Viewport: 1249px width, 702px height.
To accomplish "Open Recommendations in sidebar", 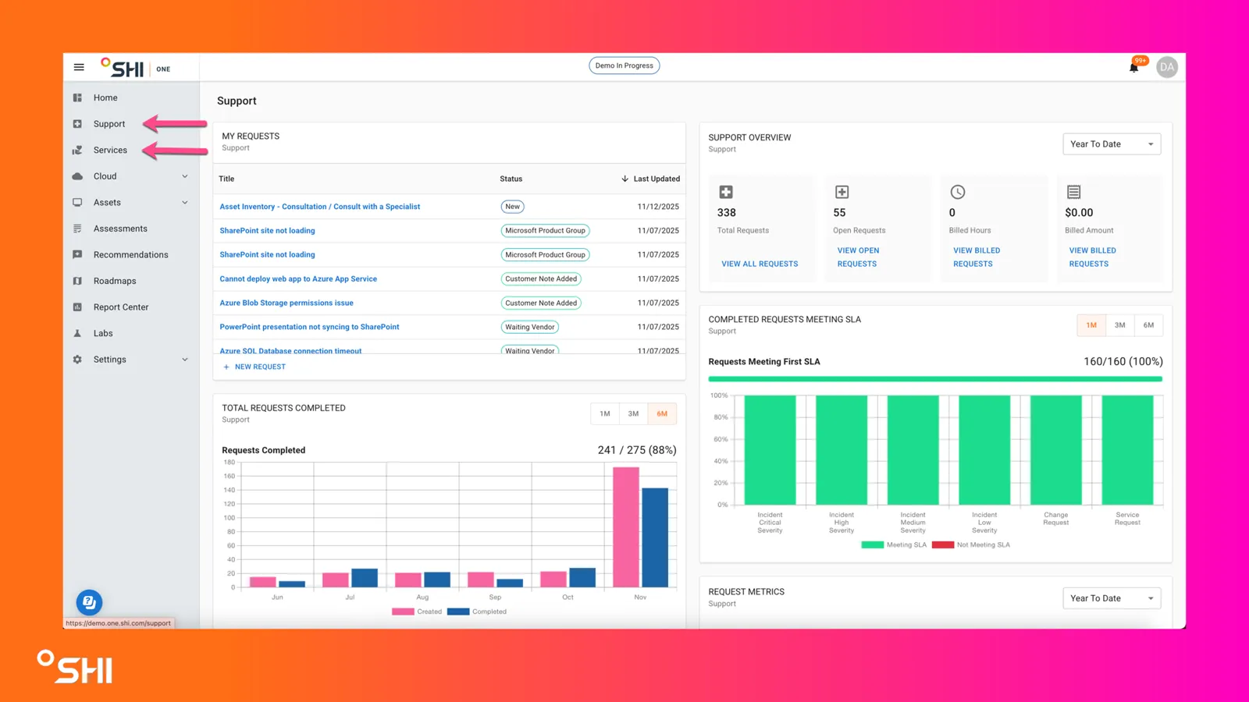I will tap(130, 255).
